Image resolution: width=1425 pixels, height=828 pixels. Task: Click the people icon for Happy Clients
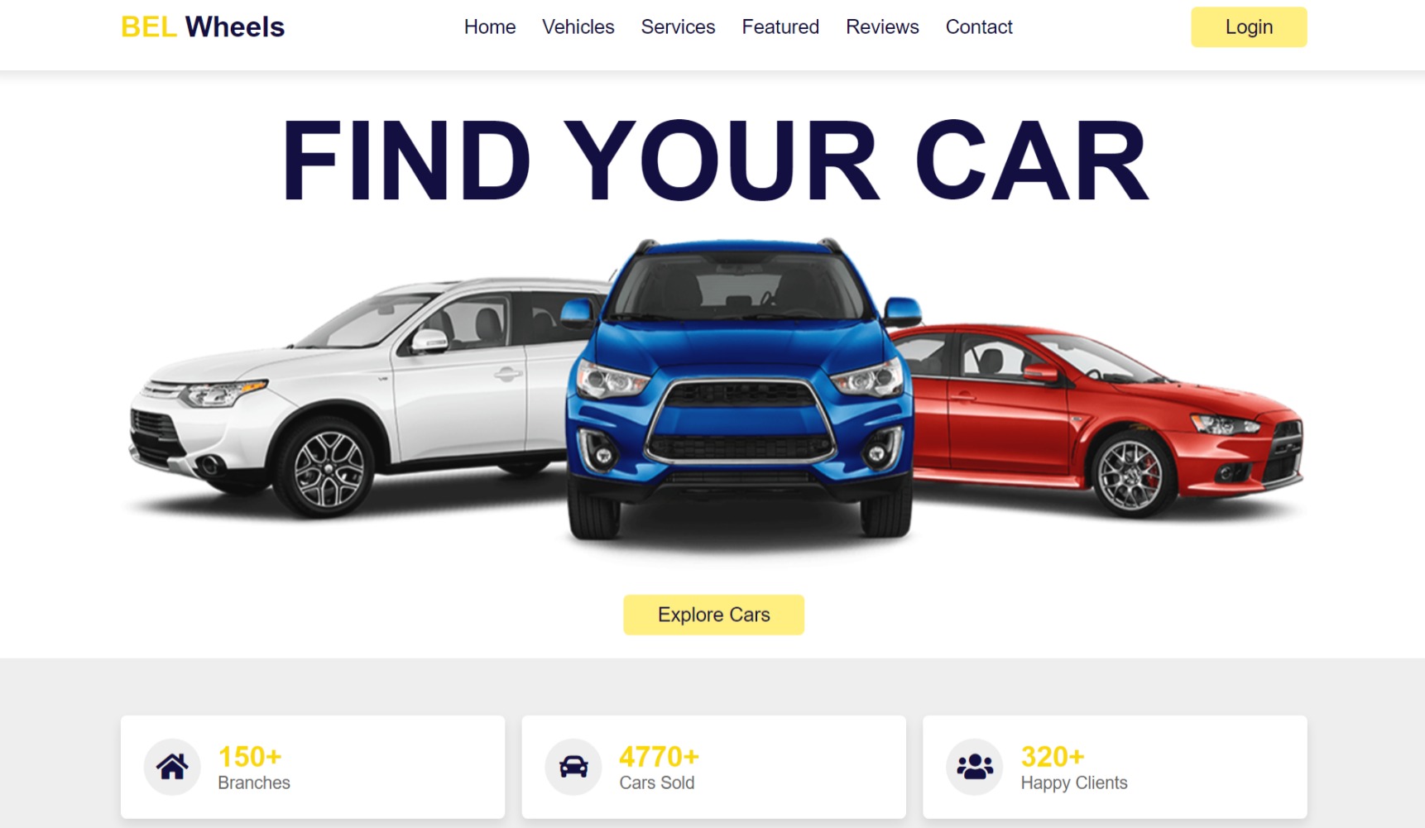[975, 767]
